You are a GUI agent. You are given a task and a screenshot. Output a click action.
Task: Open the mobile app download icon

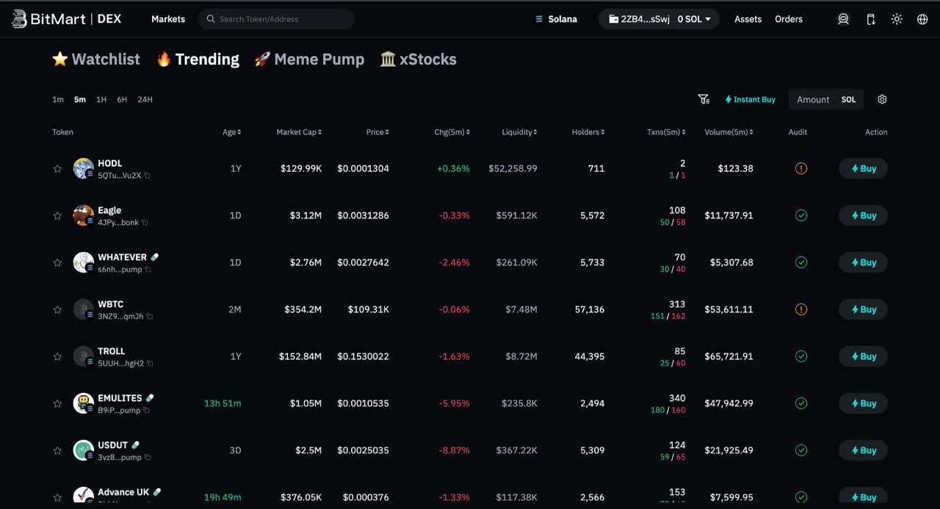tap(870, 19)
